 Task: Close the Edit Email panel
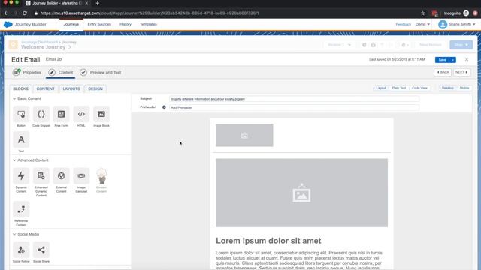(x=467, y=59)
